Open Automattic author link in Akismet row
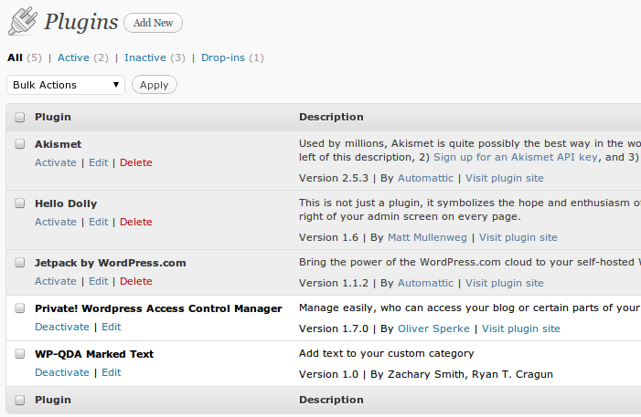 coord(425,178)
